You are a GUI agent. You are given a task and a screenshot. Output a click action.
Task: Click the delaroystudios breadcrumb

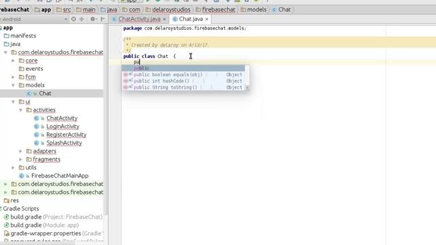[x=168, y=10]
